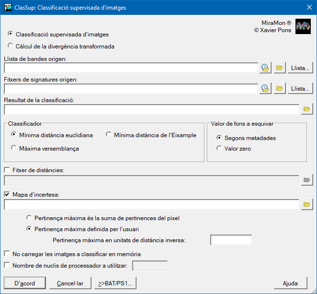Enable the Fitxer de distàncies checkbox
Image resolution: width=317 pixels, height=294 pixels.
click(7, 170)
